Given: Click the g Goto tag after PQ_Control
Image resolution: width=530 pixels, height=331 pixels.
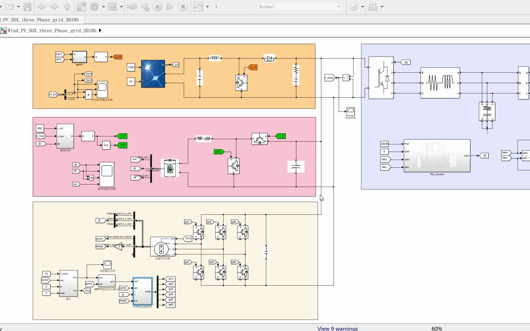Looking at the screenshot, I should [x=485, y=155].
